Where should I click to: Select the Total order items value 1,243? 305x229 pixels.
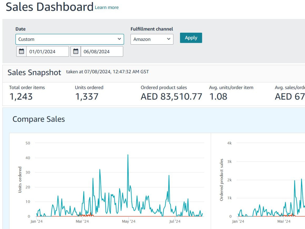[x=21, y=96]
